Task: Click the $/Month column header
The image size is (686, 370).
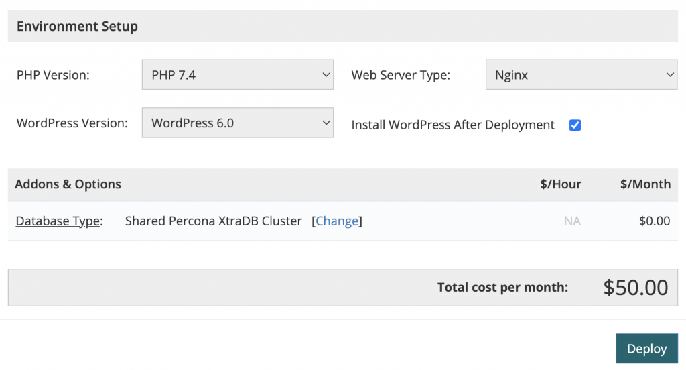Action: (645, 184)
